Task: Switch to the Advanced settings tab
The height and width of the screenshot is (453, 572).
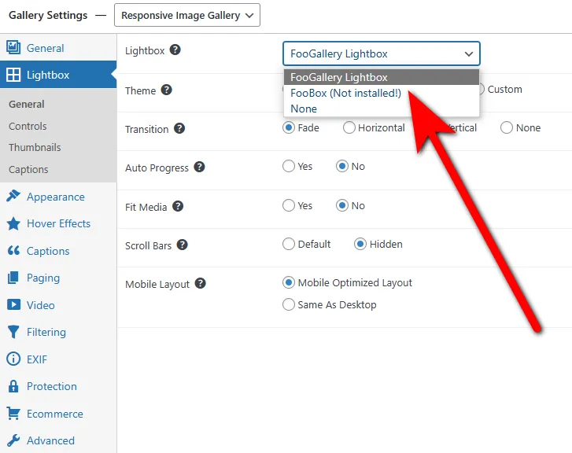Action: (50, 440)
